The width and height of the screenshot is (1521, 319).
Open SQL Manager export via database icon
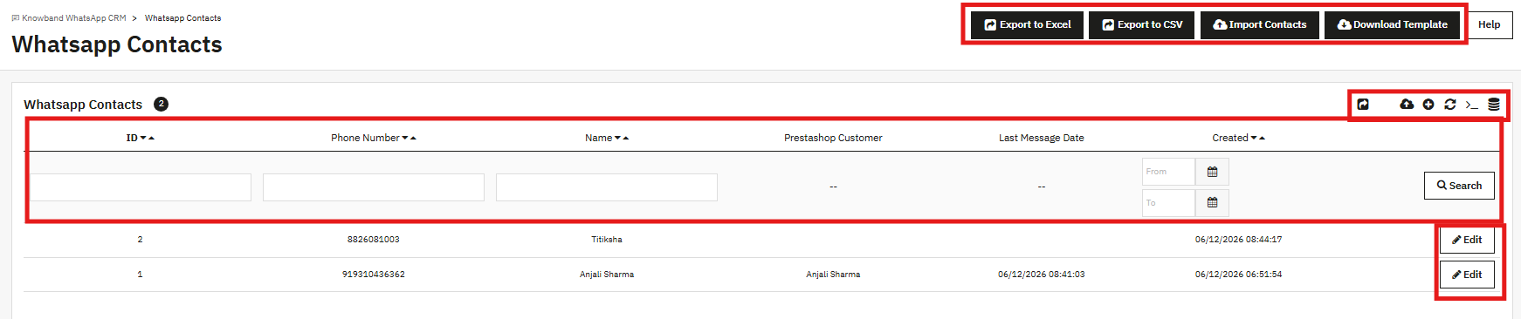pyautogui.click(x=1494, y=105)
